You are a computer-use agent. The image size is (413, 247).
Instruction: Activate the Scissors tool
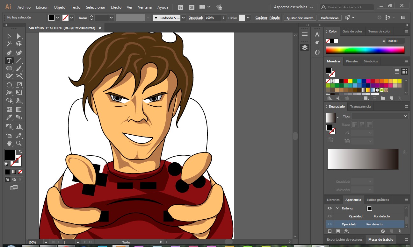(19, 76)
